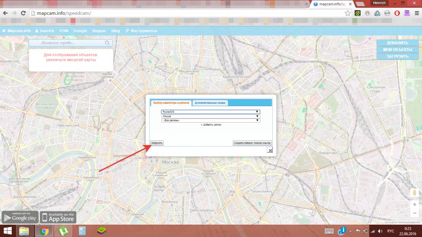This screenshot has width=422, height=237.
Task: Open the Инструменты menu in the top bar
Action: coord(141,31)
